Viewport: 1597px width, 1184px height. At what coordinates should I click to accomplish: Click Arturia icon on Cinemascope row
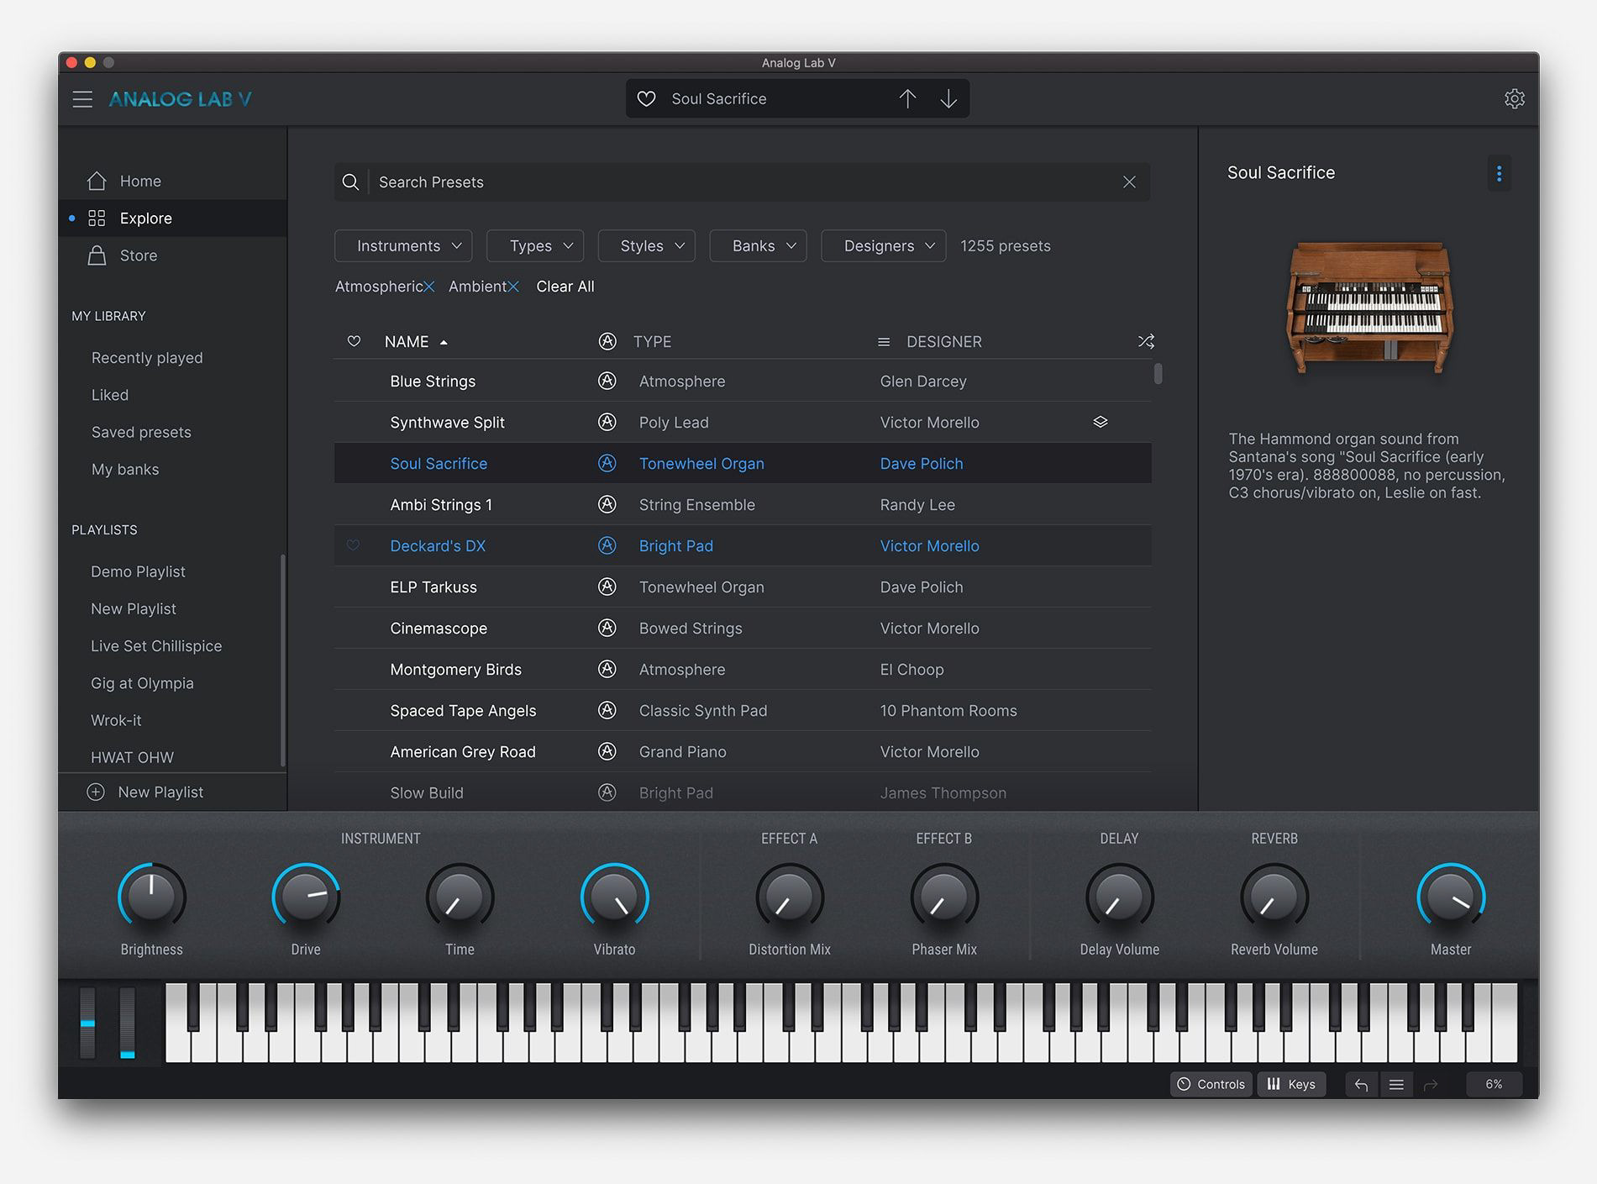(x=607, y=628)
